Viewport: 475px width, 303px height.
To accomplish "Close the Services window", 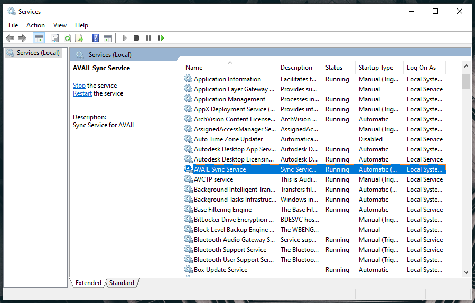I will tap(460, 11).
